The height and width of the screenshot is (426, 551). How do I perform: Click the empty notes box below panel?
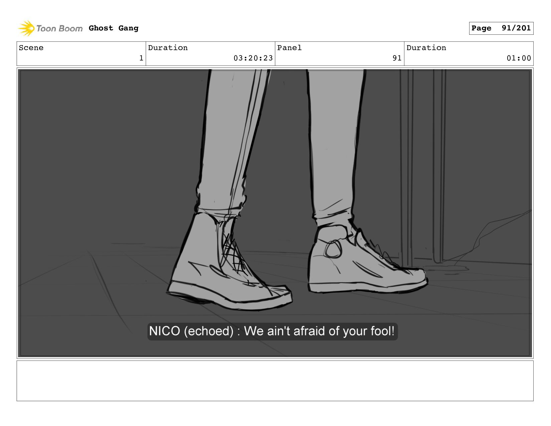275,381
